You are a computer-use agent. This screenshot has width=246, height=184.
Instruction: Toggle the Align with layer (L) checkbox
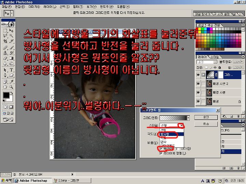point(161,153)
